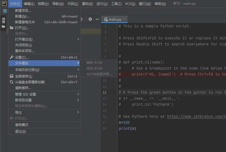
Task: Select 从磁盘全部重新加载 reload entry
Action: pyautogui.click(x=30, y=82)
